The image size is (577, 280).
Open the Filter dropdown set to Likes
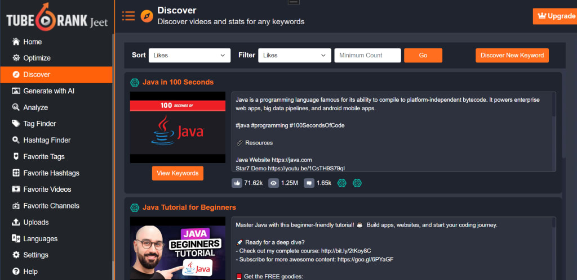click(x=294, y=56)
